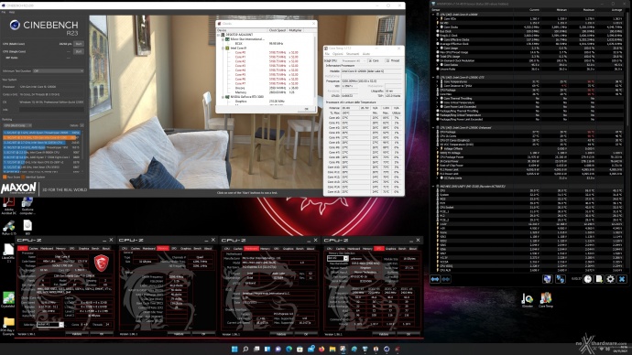The image size is (632, 355).
Task: Open Core Temp Aiuto menu
Action: [366, 54]
